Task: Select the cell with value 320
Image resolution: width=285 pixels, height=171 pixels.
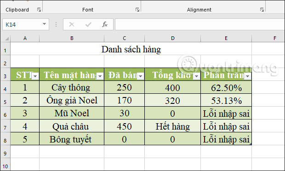Action: coord(173,100)
